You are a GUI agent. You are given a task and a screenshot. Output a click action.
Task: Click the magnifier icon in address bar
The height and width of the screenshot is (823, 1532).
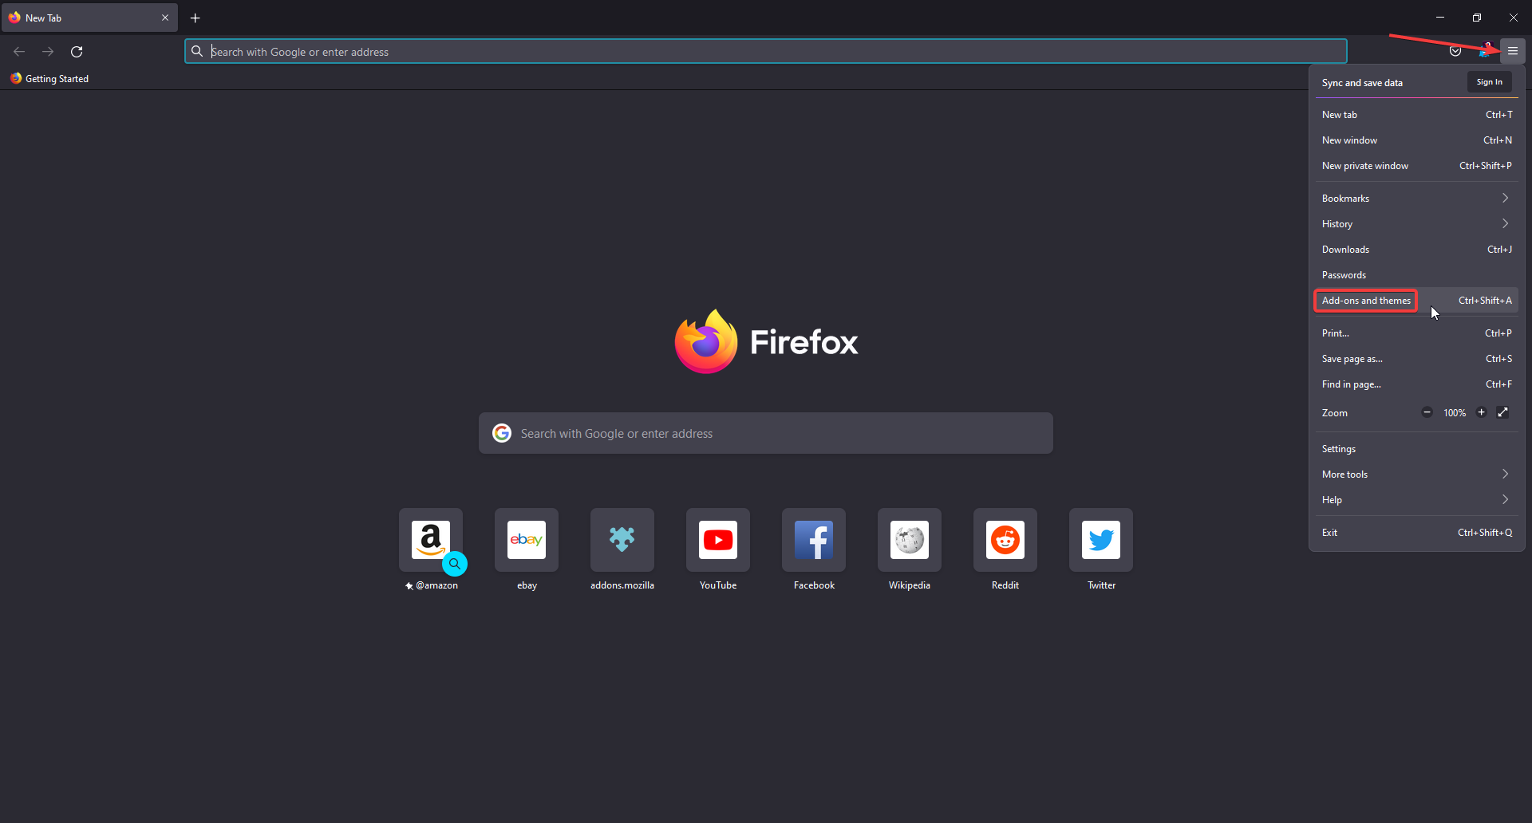click(197, 51)
